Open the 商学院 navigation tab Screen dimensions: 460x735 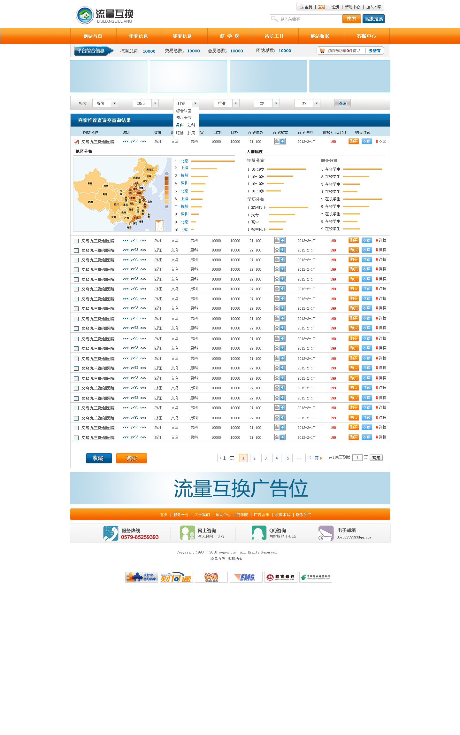point(230,36)
